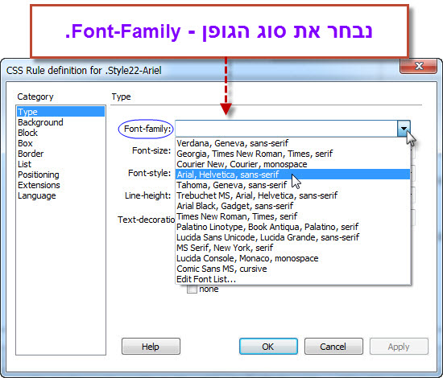This screenshot has height=378, width=443.
Task: Choose Comic Sans MS, cursive
Action: pos(292,269)
